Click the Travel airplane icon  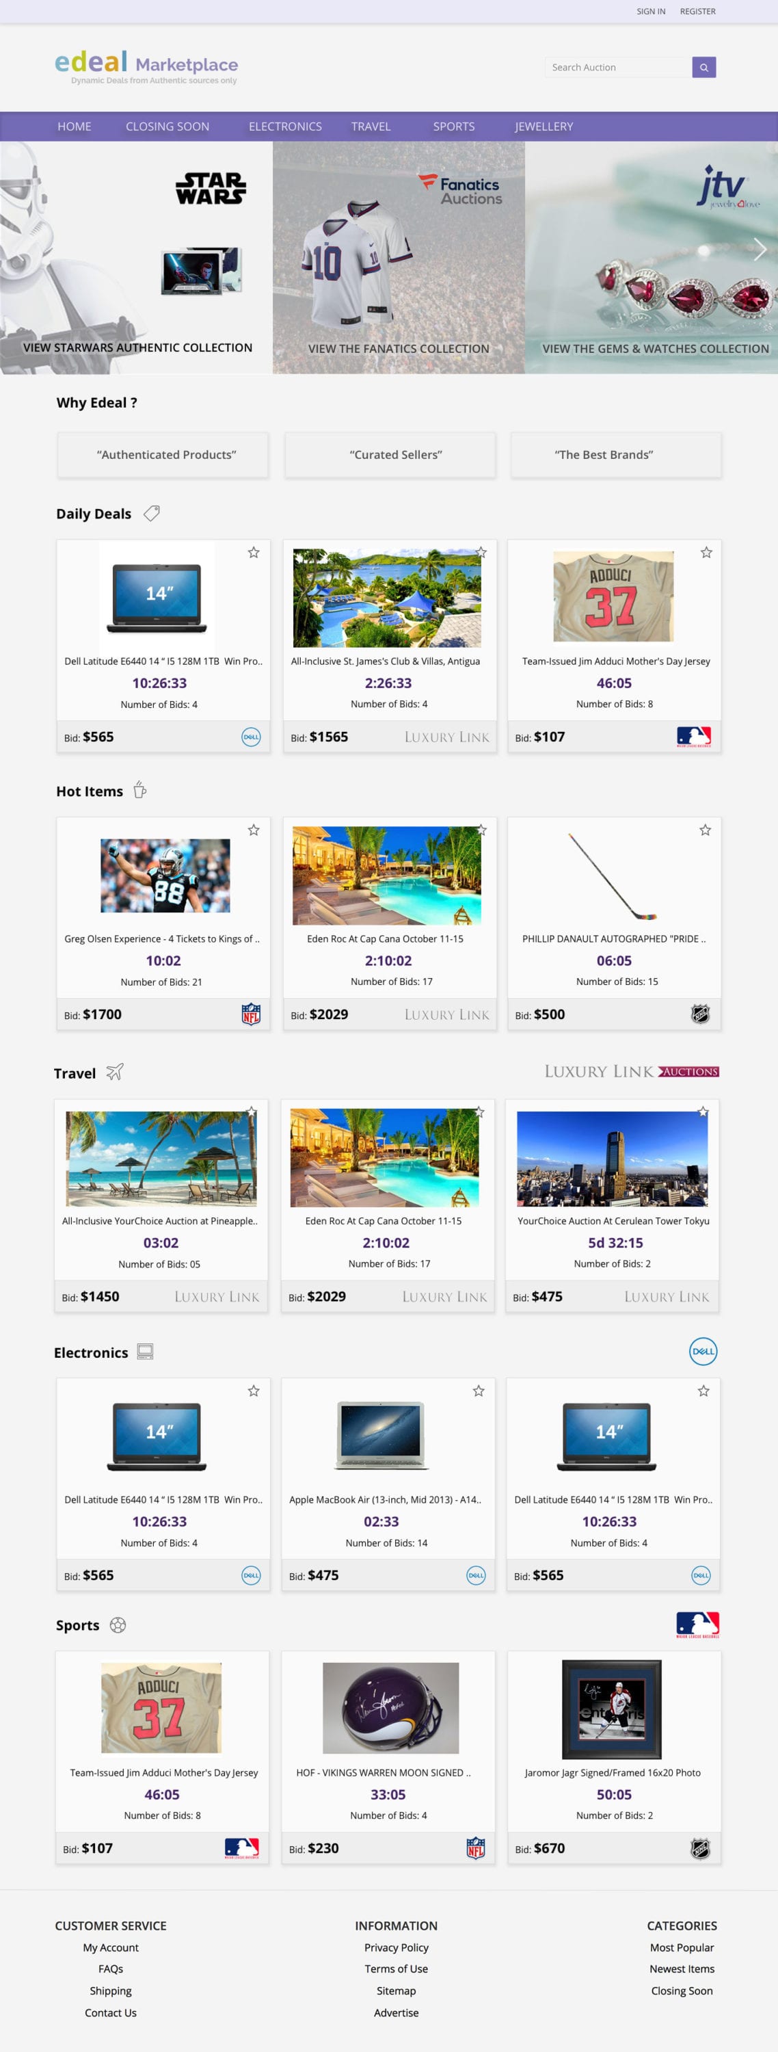pyautogui.click(x=115, y=1073)
